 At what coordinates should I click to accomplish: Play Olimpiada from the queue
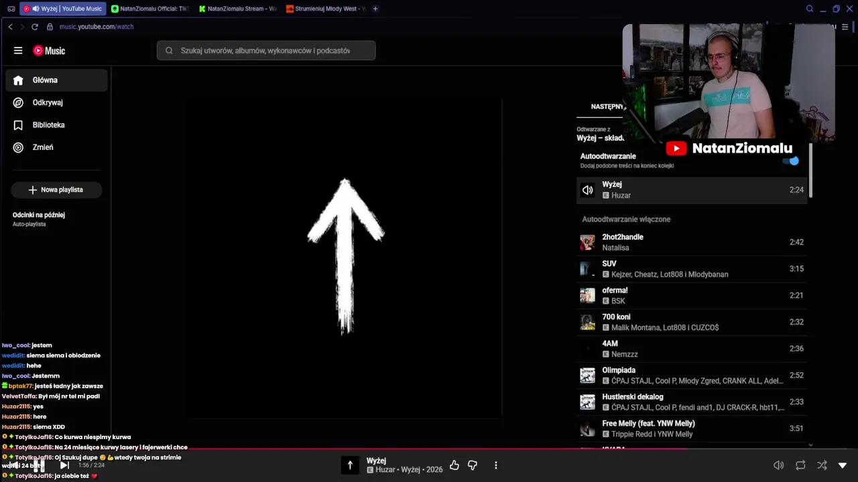click(x=692, y=376)
